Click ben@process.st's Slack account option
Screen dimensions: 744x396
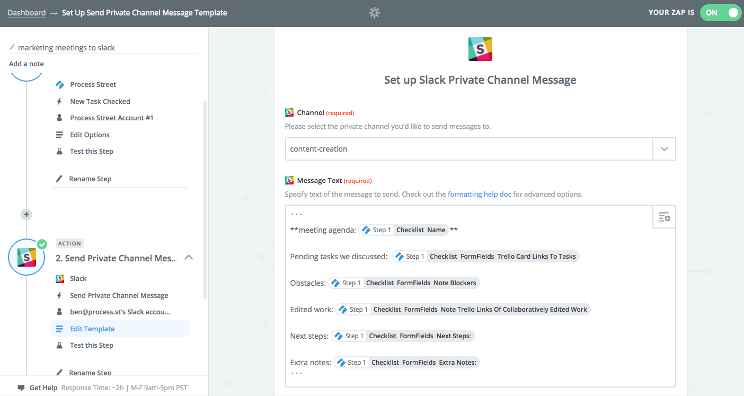point(120,312)
